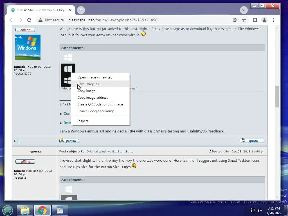Click the Not secure warning icon
This screenshot has height=216, width=288.
(40, 20)
